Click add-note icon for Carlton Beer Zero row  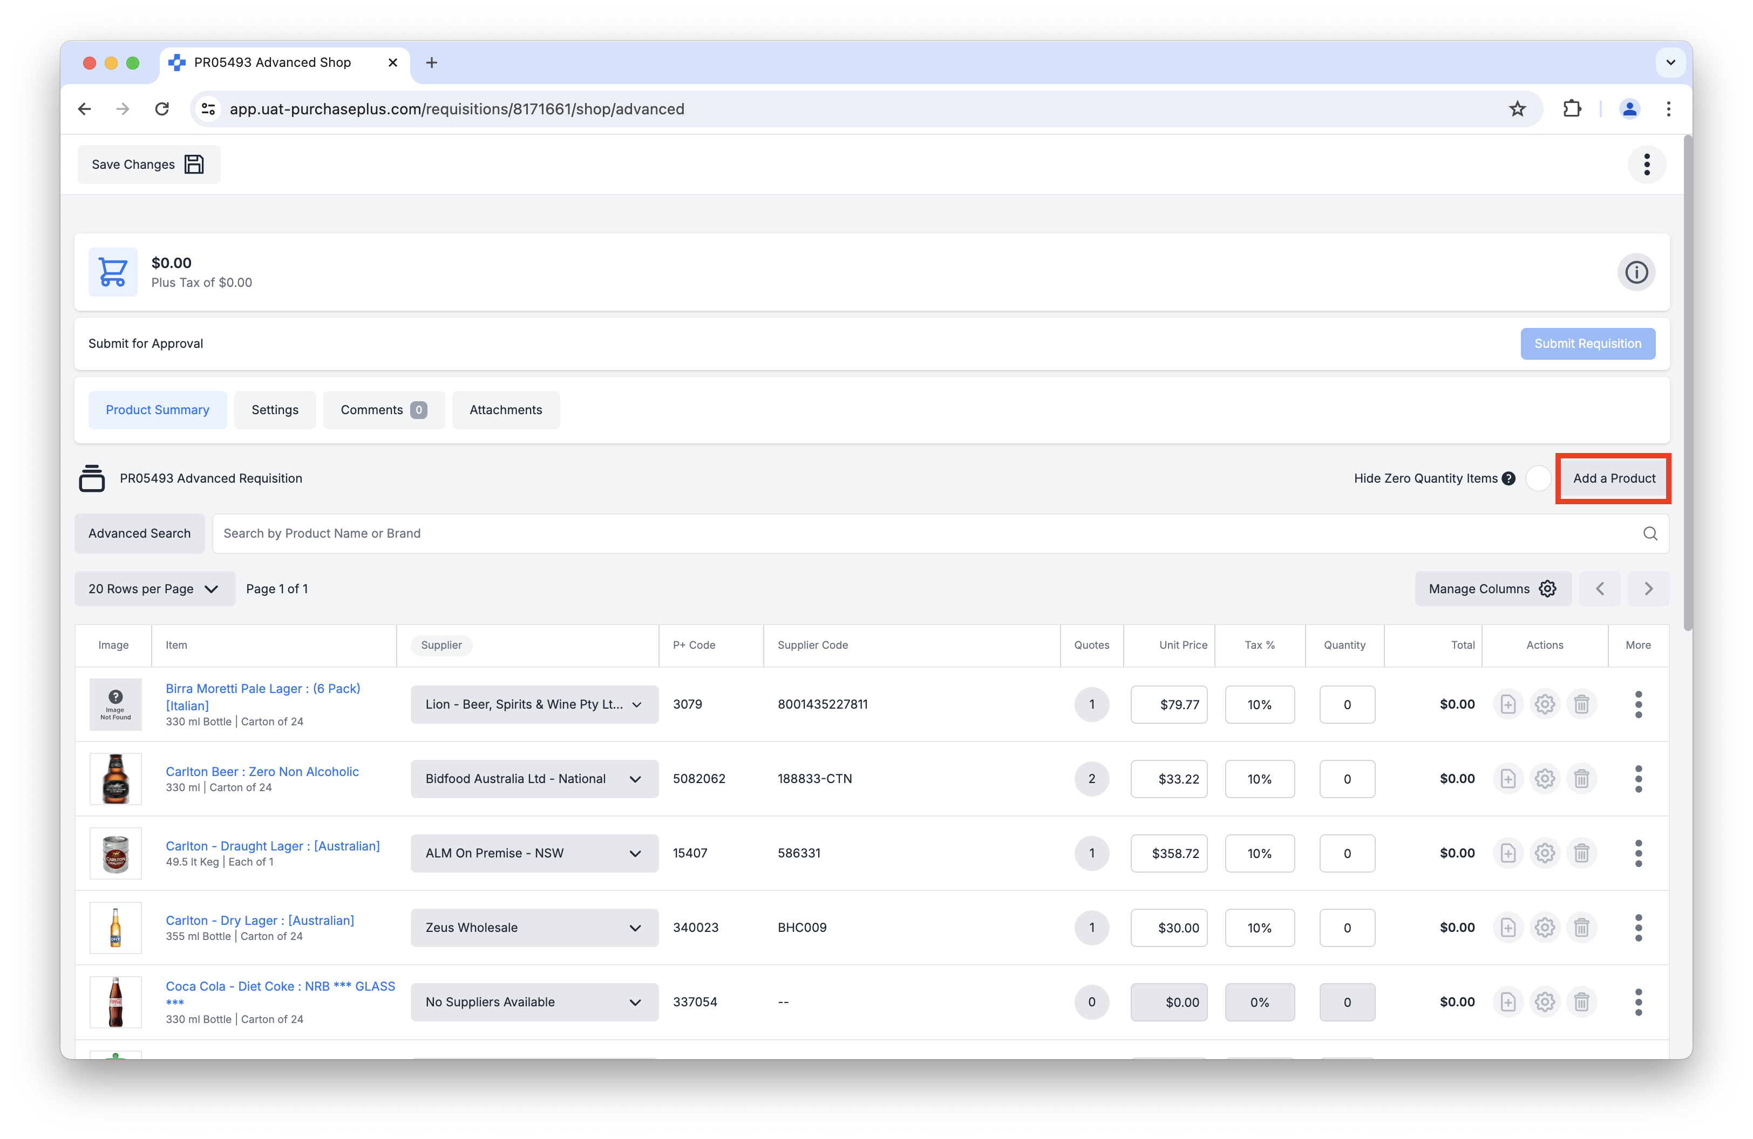[1508, 778]
